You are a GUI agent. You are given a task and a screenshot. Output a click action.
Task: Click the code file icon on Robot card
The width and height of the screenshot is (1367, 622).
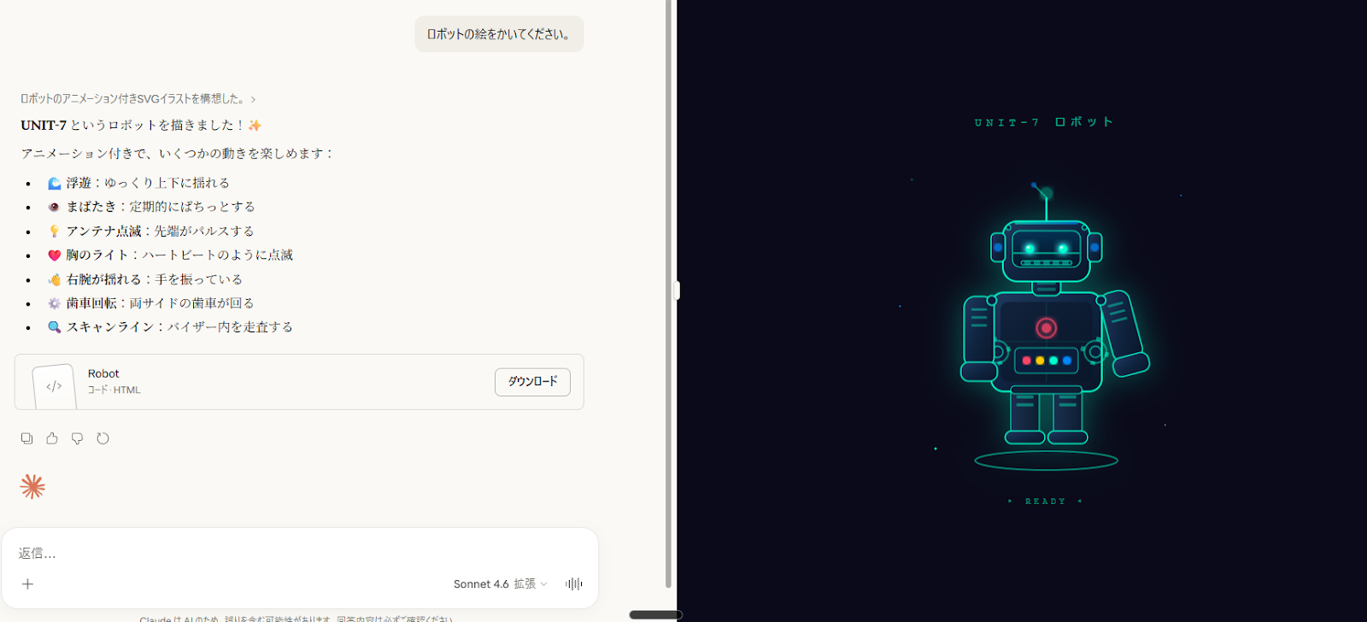54,386
